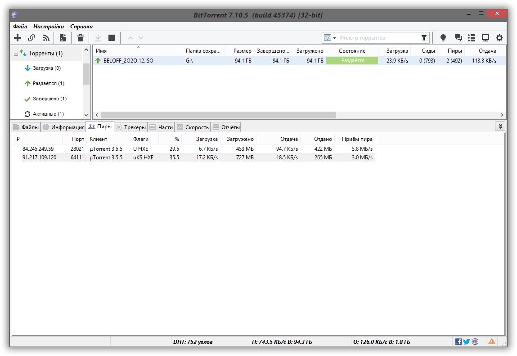Stop the torrent with the stop icon
Screen dimensions: 517x356
pyautogui.click(x=112, y=38)
